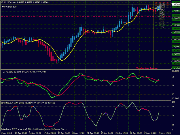Select the S5 pivot label

click(x=162, y=27)
